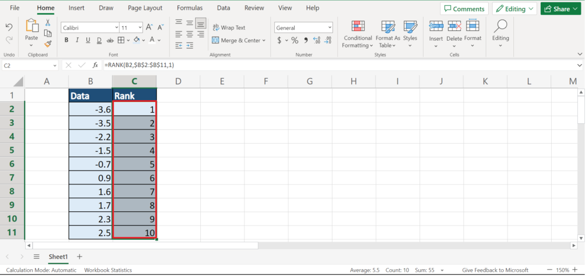Open the Page Layout tab

(x=145, y=8)
